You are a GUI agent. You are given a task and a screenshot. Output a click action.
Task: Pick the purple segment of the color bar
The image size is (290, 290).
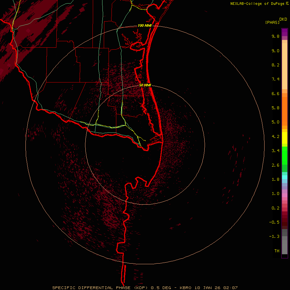[285, 32]
